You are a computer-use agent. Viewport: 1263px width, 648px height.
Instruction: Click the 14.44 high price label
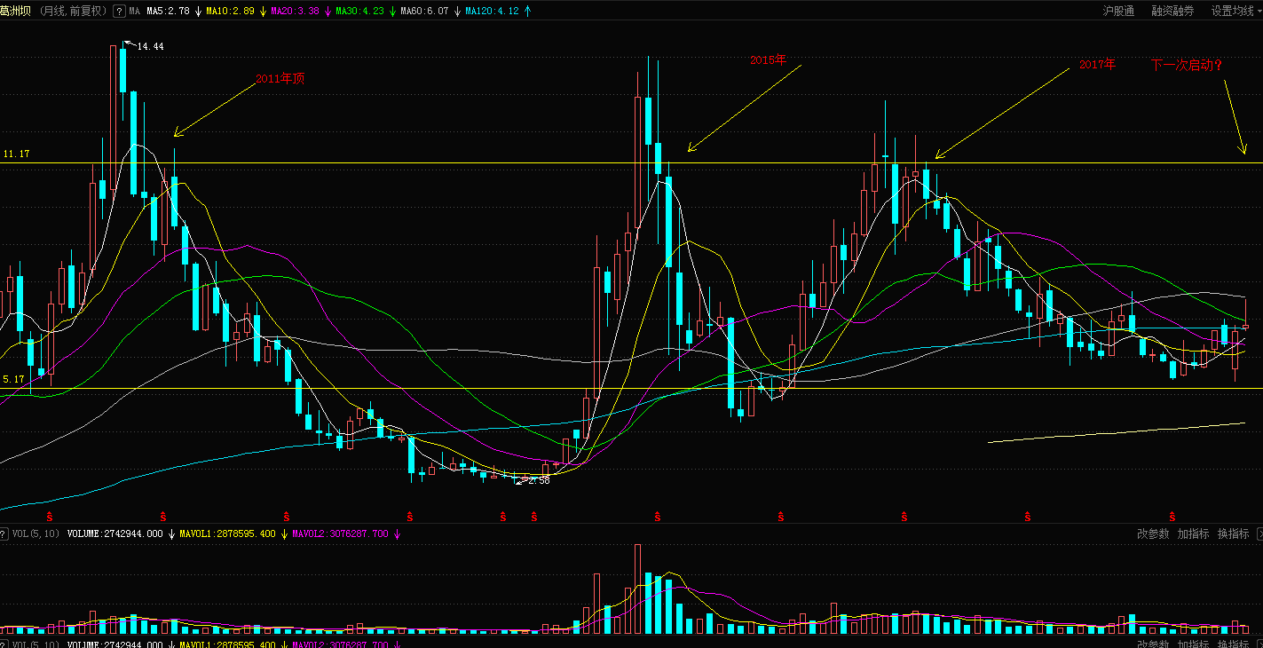tap(150, 46)
